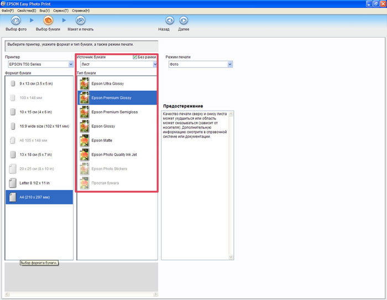Viewport: 387px width, 300px height.
Task: Click the EPSON Easy Photo Print title icon
Action: [x=3, y=4]
